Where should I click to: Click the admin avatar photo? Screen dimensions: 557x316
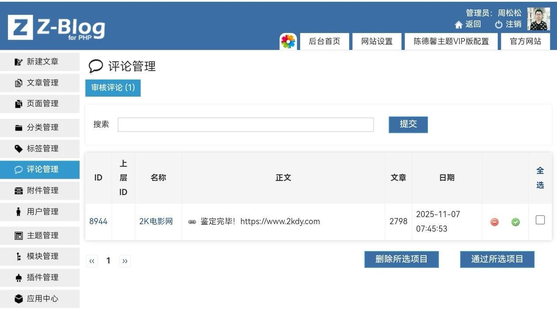538,19
